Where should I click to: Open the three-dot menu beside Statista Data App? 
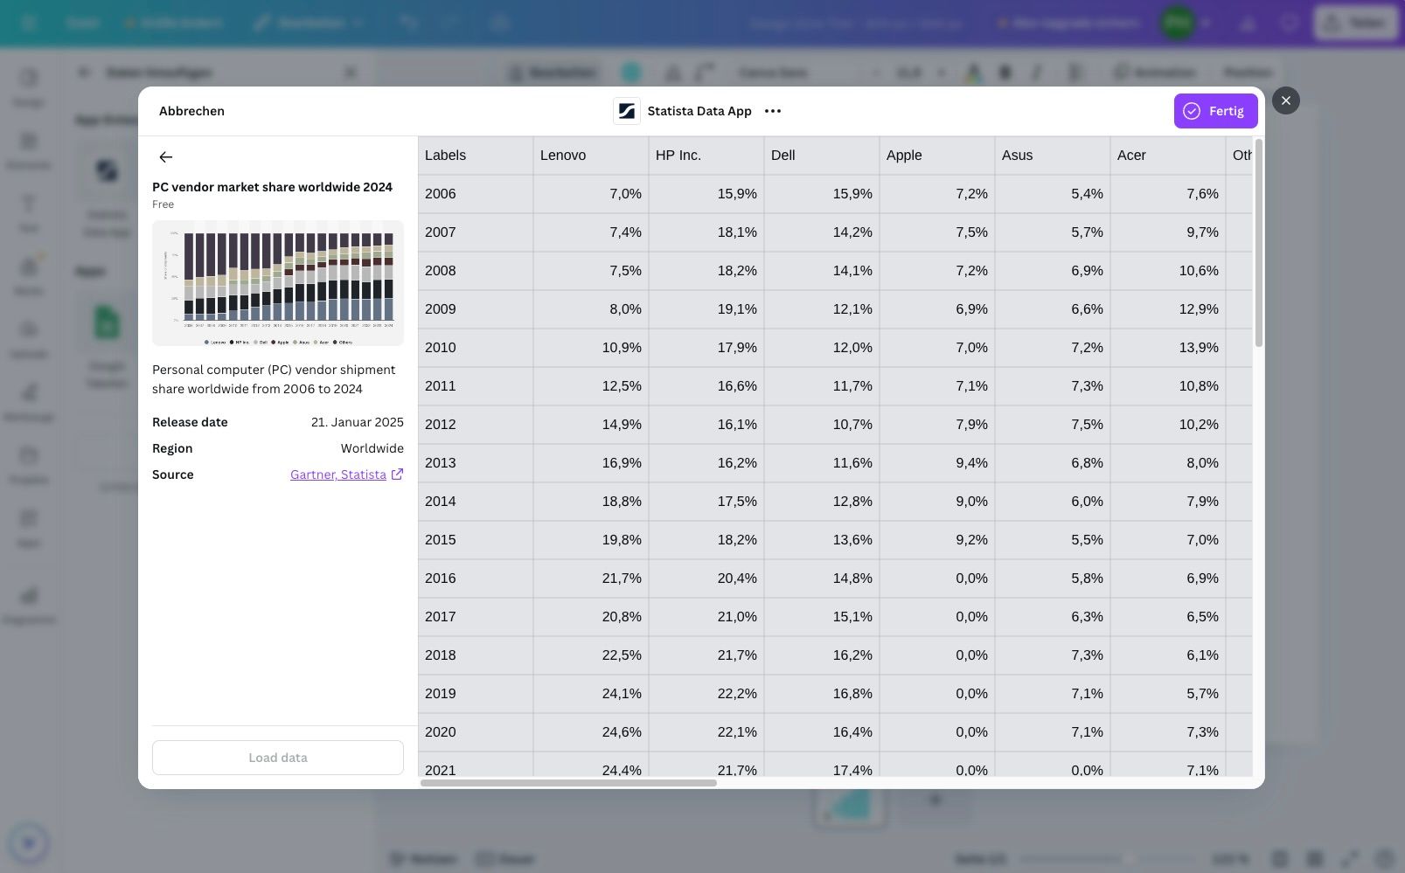pyautogui.click(x=773, y=111)
